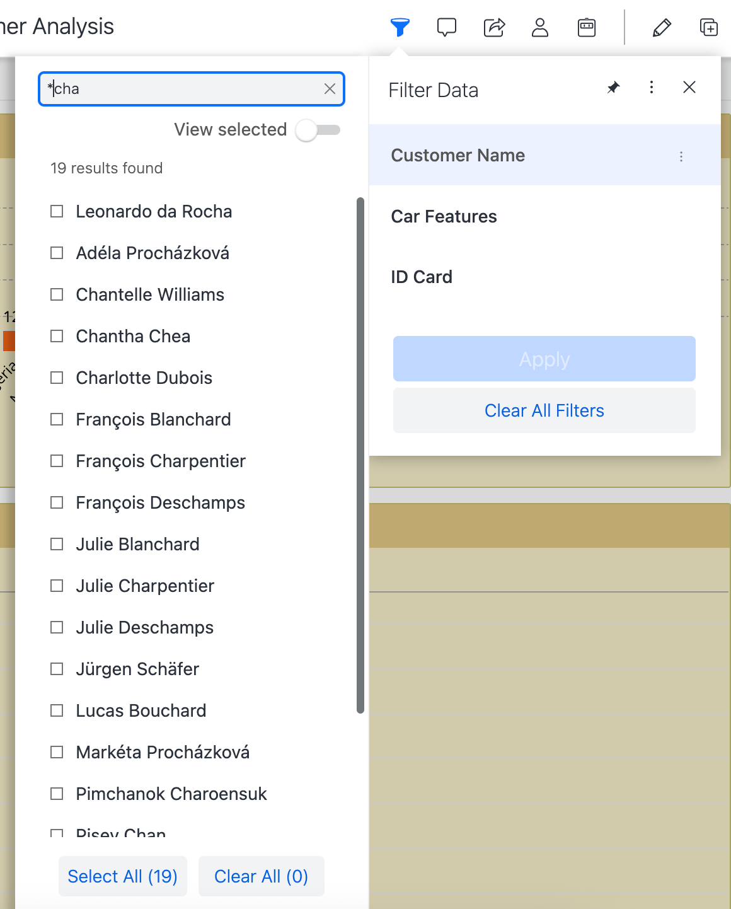Open the user profile icon

point(540,27)
